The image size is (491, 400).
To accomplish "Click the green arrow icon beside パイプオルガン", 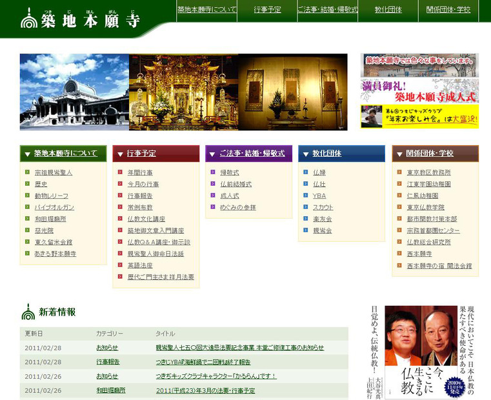I will pyautogui.click(x=27, y=206).
